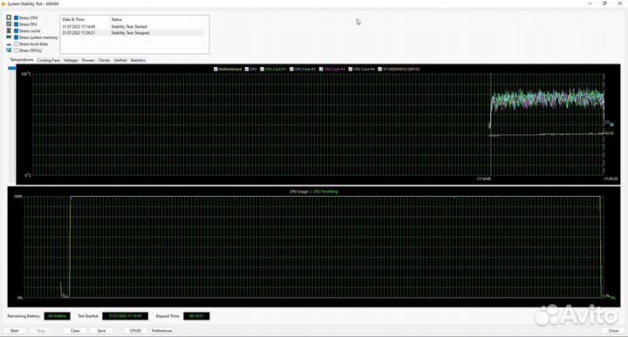The width and height of the screenshot is (628, 337).
Task: Click the Test Started date value box
Action: (x=125, y=316)
